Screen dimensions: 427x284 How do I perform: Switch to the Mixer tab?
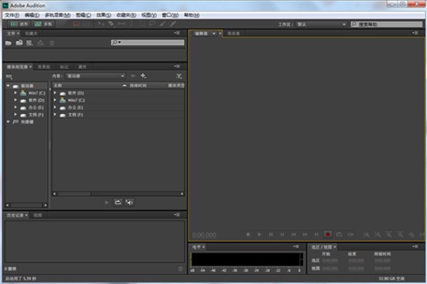[x=233, y=33]
